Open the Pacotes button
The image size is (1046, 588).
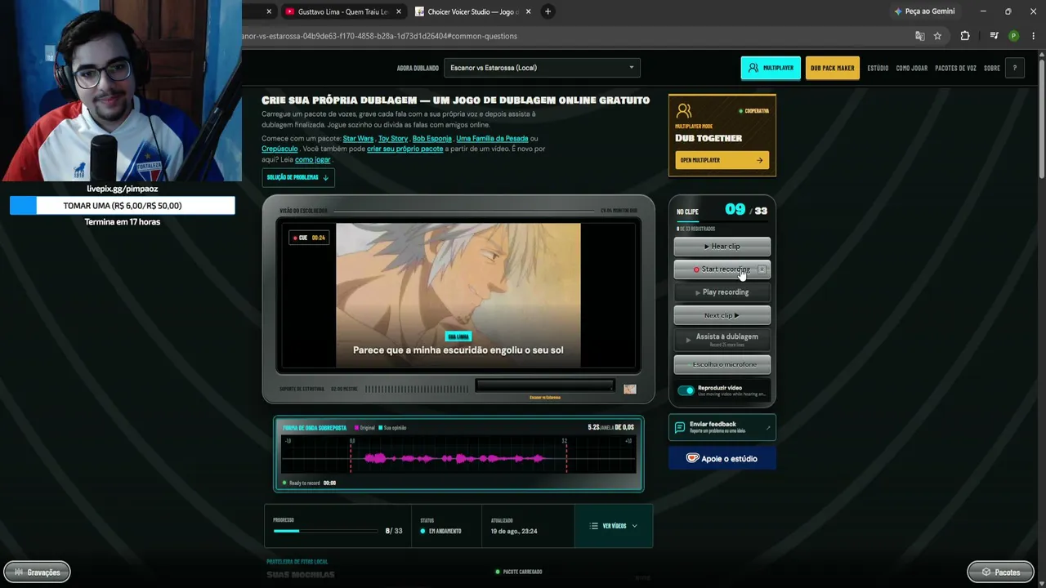click(1000, 572)
